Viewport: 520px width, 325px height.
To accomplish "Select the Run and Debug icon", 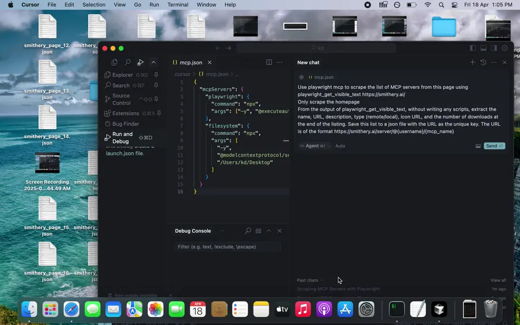I will click(x=107, y=136).
